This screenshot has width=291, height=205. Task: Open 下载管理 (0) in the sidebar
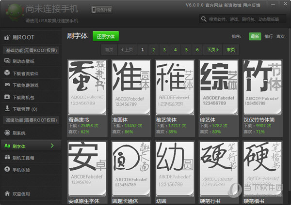point(31,109)
